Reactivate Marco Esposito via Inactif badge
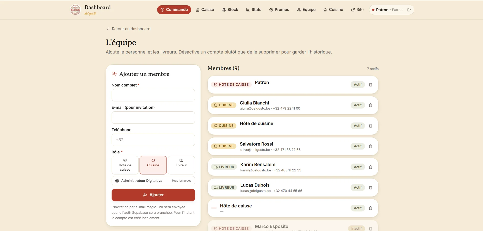The height and width of the screenshot is (231, 483). 356,228
